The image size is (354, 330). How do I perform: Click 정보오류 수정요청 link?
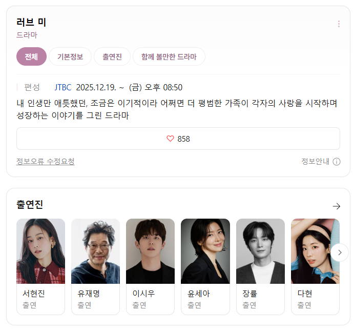(46, 162)
